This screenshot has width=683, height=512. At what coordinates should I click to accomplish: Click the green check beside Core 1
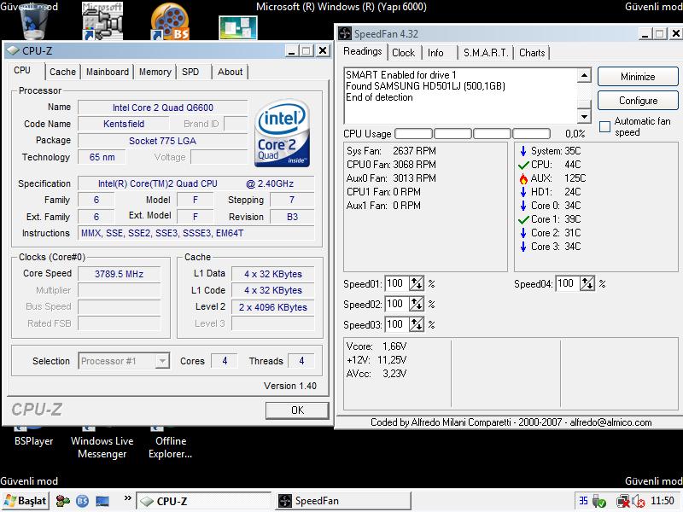click(523, 220)
